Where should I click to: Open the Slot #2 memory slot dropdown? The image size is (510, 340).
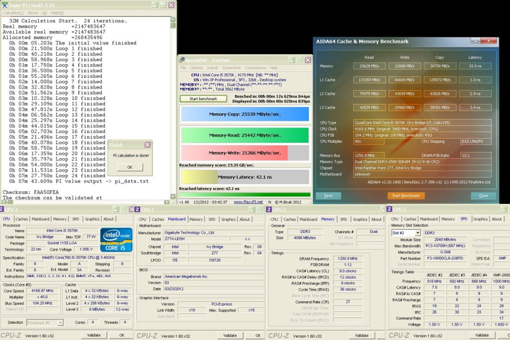pos(417,233)
